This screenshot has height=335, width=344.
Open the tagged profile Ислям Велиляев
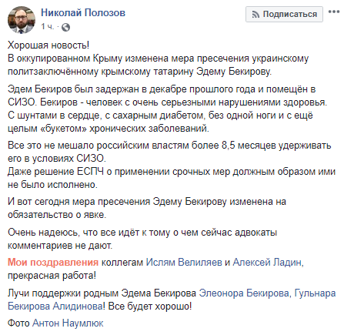point(184,263)
